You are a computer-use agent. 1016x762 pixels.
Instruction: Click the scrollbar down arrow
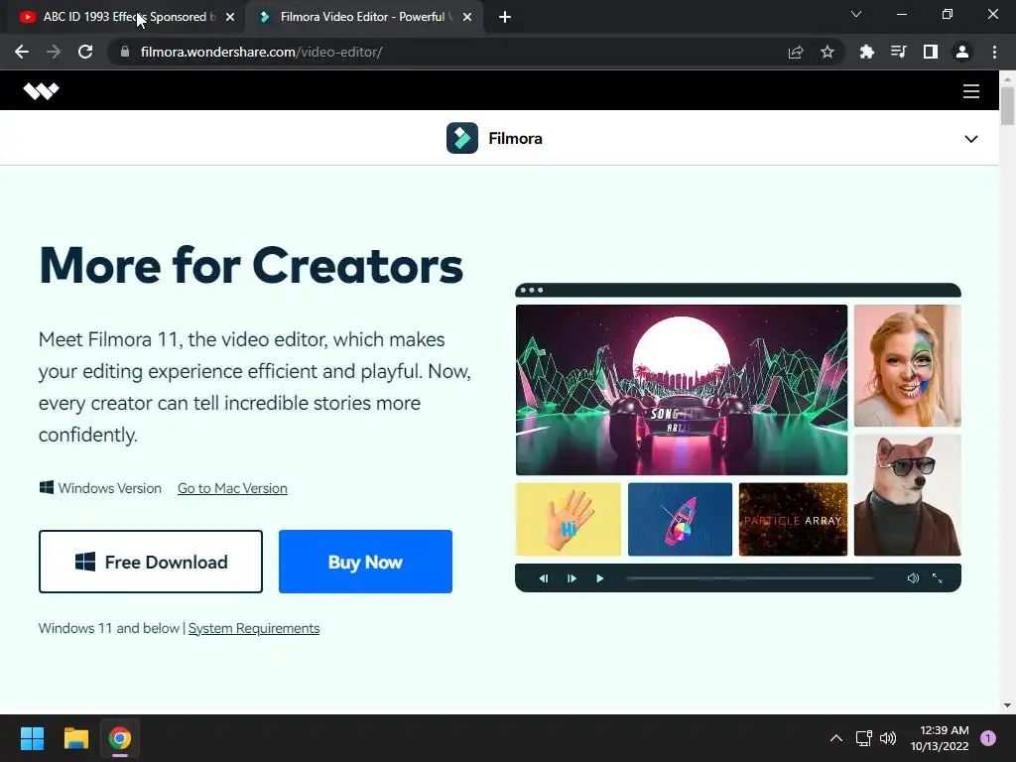point(1007,705)
